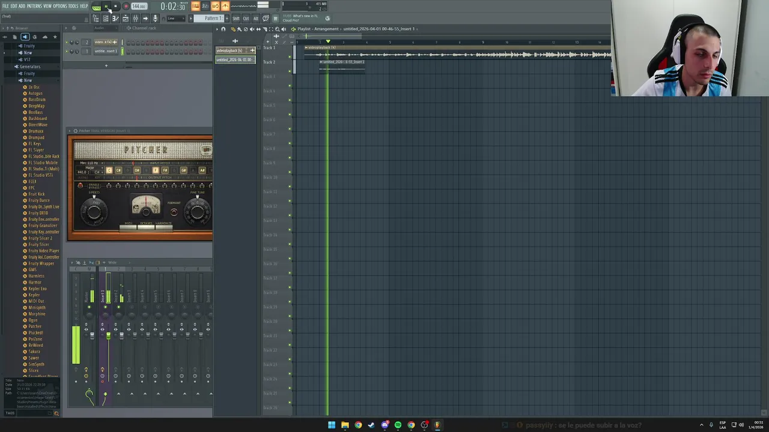Select the Plugins tab icon in Browser
Viewport: 769px width, 432px height.
pyautogui.click(x=25, y=37)
